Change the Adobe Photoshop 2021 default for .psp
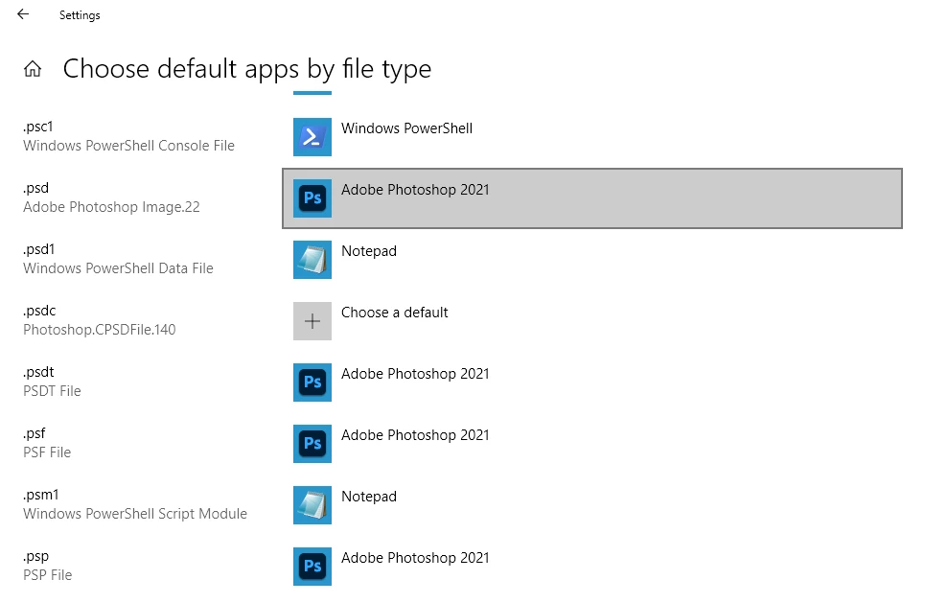This screenshot has height=603, width=948. pos(591,567)
